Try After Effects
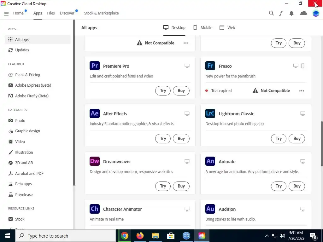This screenshot has height=242, width=323. pyautogui.click(x=163, y=139)
